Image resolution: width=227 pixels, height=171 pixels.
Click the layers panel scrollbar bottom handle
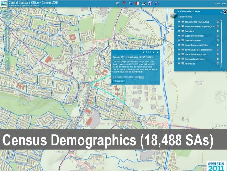pos(221,67)
